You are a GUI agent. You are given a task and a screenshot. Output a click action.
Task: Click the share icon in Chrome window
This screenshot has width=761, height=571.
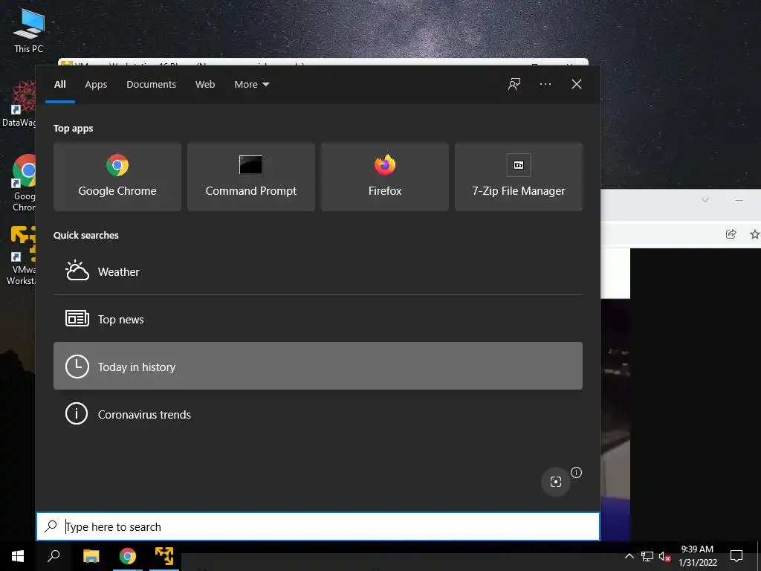click(731, 234)
